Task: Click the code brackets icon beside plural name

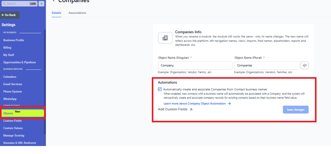Action: (x=305, y=65)
